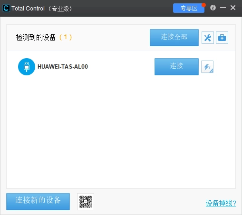Click the Total Control logo icon

(6, 8)
